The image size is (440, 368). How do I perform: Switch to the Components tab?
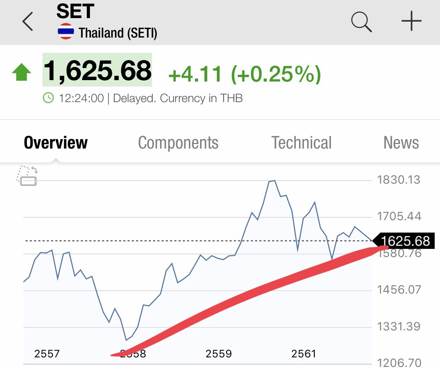(x=178, y=143)
